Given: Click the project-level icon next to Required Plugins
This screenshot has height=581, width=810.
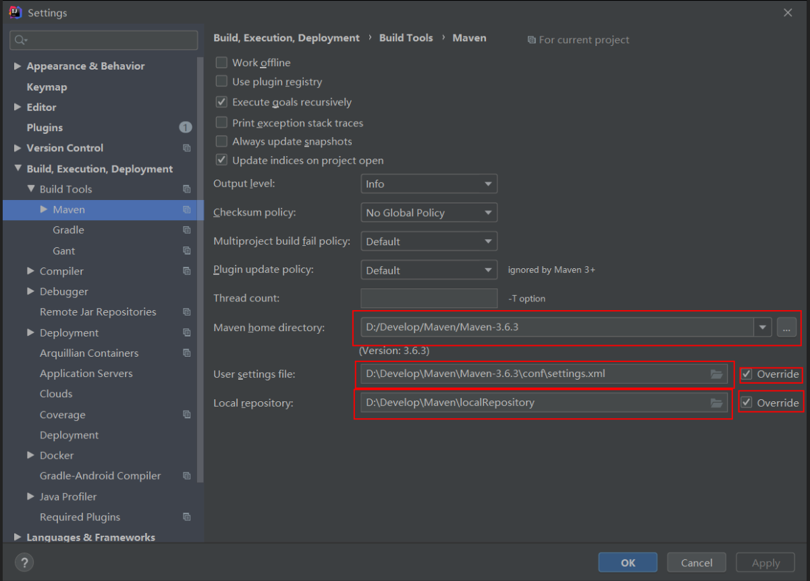Looking at the screenshot, I should [x=187, y=517].
